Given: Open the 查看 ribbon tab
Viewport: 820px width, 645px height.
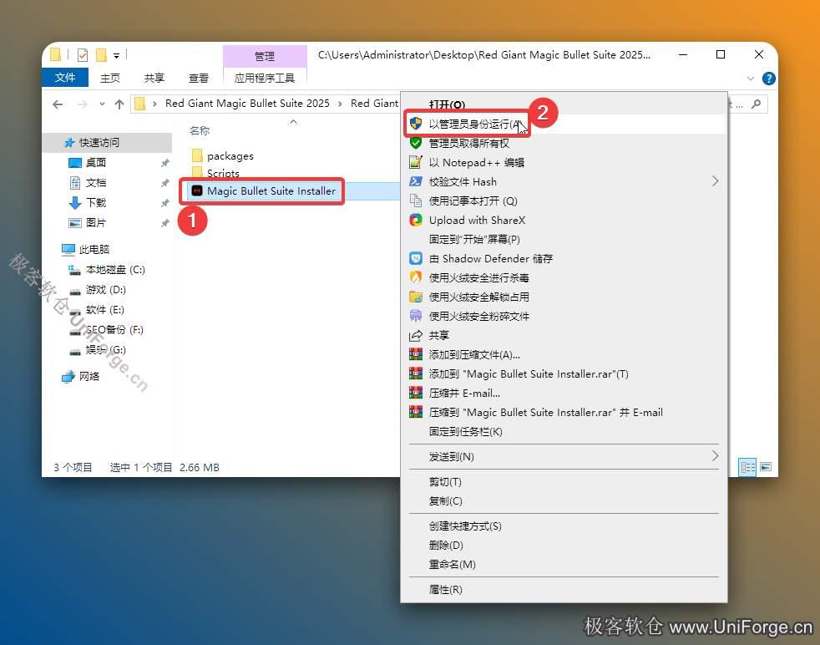Looking at the screenshot, I should pyautogui.click(x=198, y=78).
